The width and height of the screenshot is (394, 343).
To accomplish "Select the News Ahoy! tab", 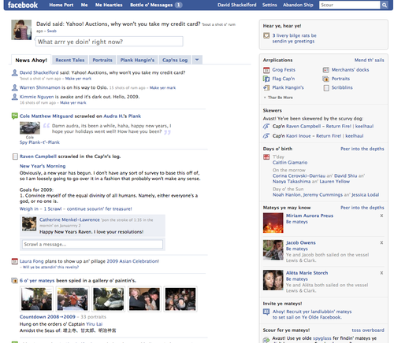I will pyautogui.click(x=31, y=60).
